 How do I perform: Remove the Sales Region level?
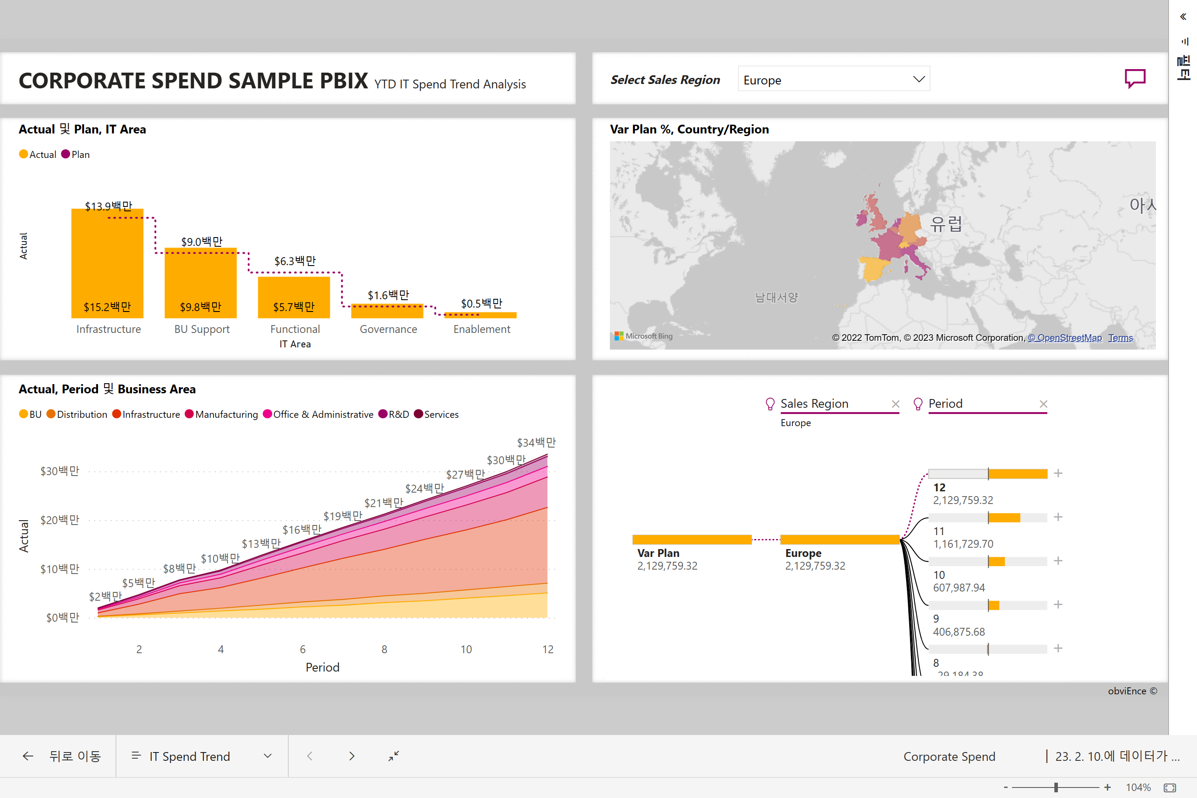pyautogui.click(x=896, y=404)
